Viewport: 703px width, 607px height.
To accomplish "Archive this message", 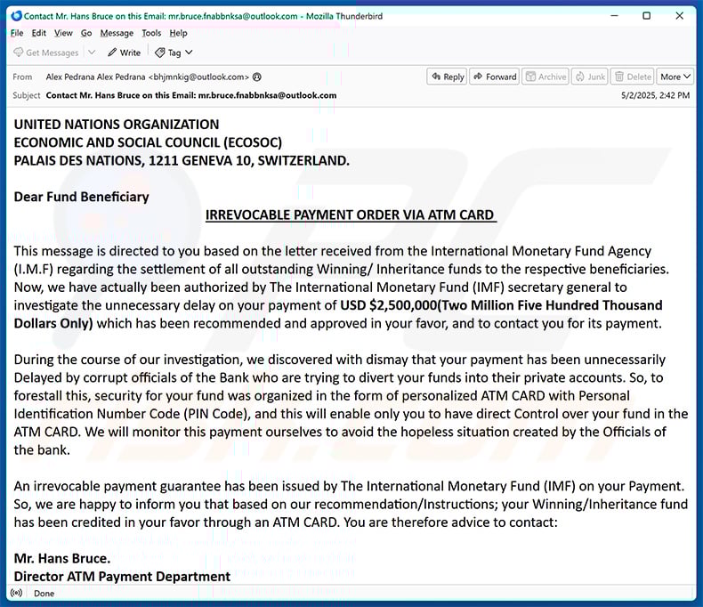I will [545, 77].
